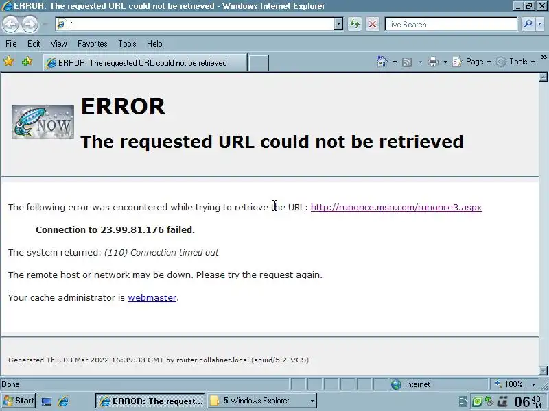Open the Help menu
This screenshot has height=411, width=549.
pos(154,44)
